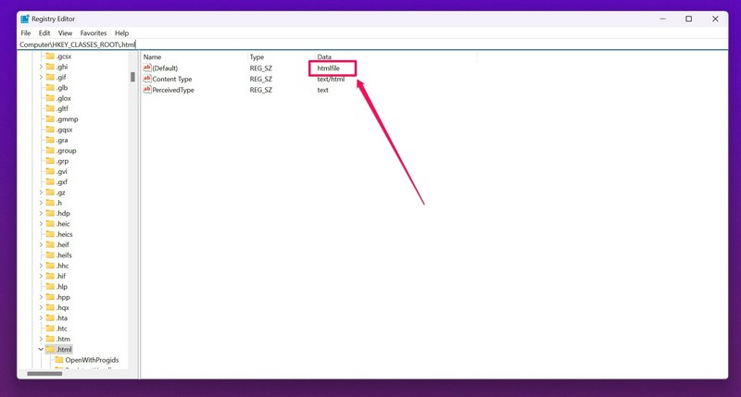Expand the .hhc key
Screen dimensions: 741x397
(41, 266)
